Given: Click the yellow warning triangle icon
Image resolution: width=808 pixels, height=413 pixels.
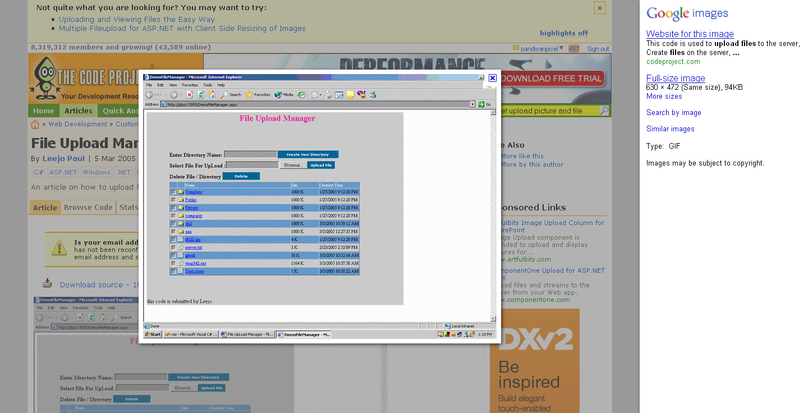Looking at the screenshot, I should [x=59, y=247].
